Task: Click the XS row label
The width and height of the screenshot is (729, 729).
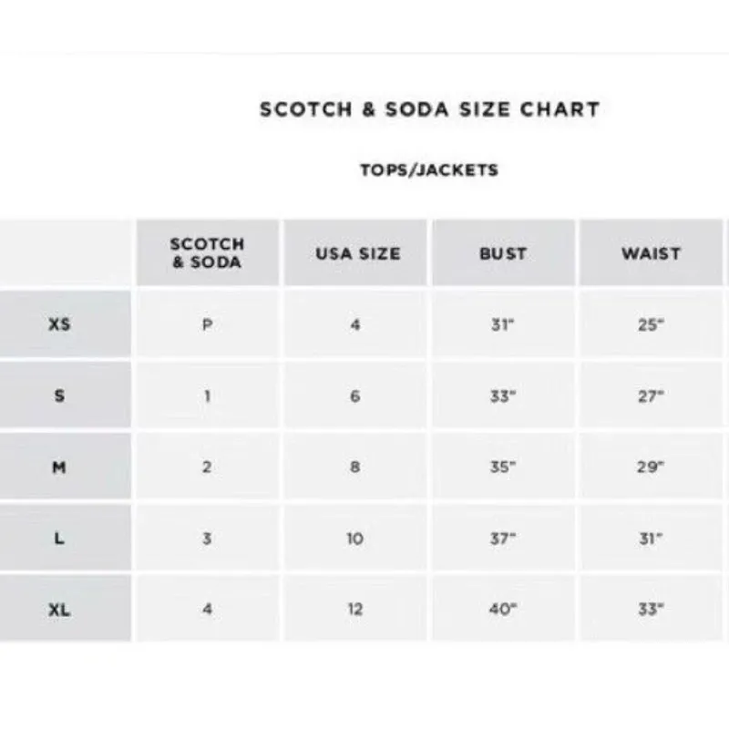Action: [59, 323]
